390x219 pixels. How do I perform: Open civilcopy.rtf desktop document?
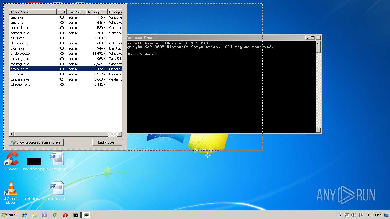pyautogui.click(x=57, y=191)
